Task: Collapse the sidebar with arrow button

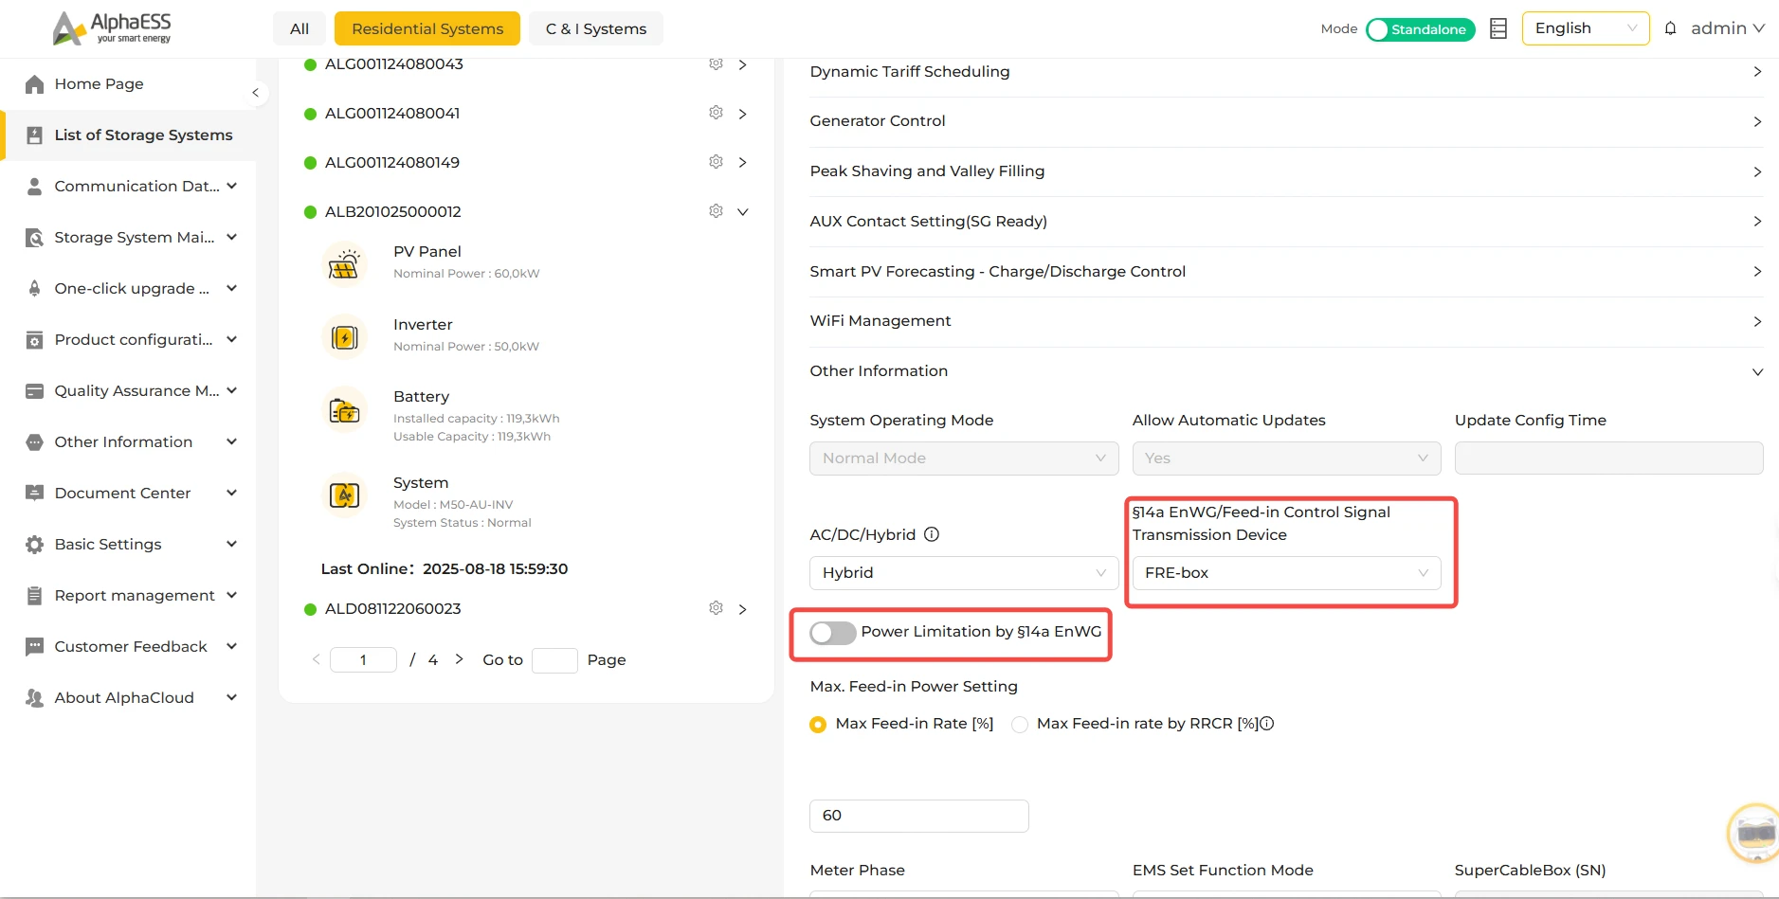Action: [x=255, y=92]
